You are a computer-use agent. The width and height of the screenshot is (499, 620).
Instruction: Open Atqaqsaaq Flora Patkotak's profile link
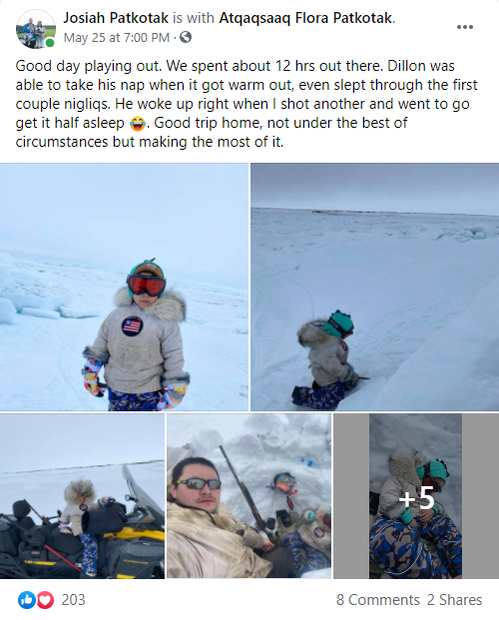pyautogui.click(x=306, y=18)
